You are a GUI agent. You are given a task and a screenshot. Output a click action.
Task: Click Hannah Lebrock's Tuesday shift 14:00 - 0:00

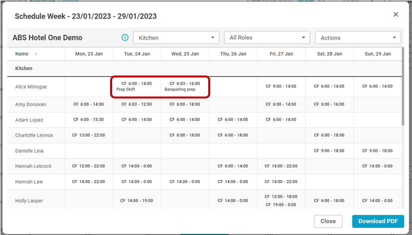137,166
